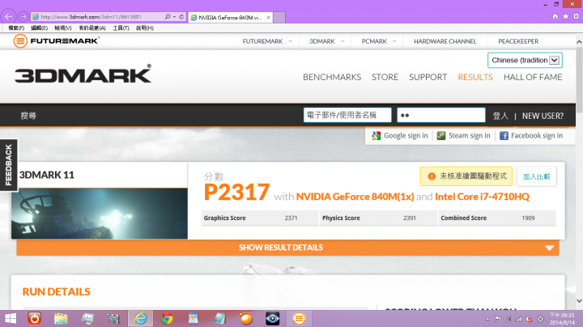Click the network signal tray icon

pos(519,319)
